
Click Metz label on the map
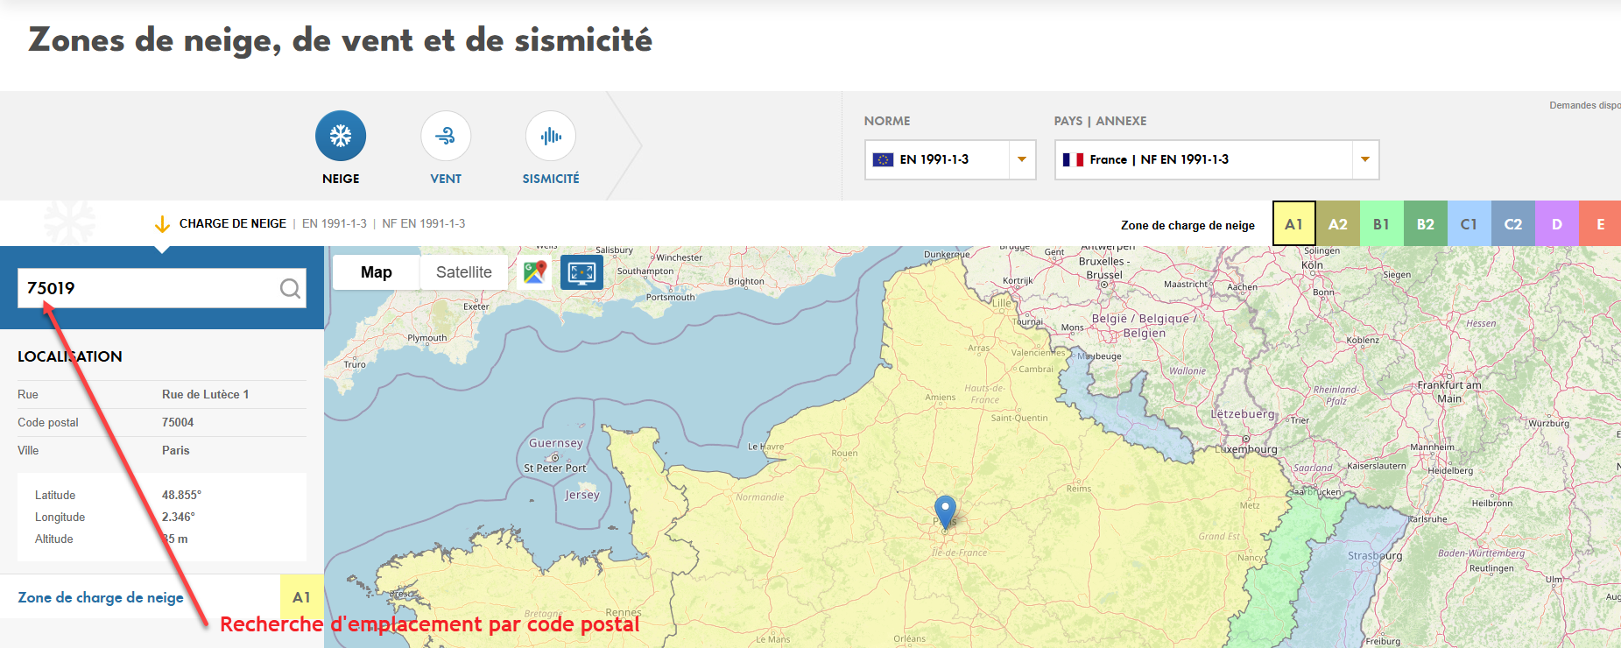click(x=1250, y=505)
